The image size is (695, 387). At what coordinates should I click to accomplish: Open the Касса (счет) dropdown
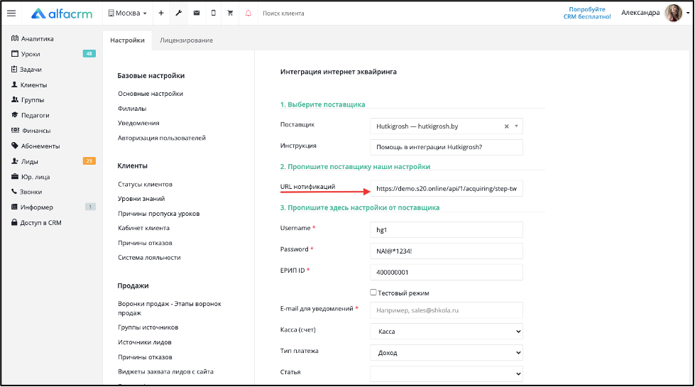447,332
